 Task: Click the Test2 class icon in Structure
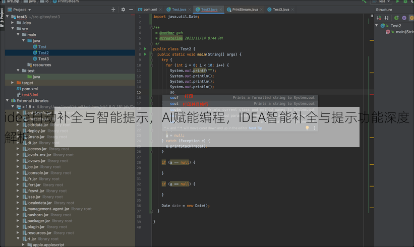coord(383,26)
